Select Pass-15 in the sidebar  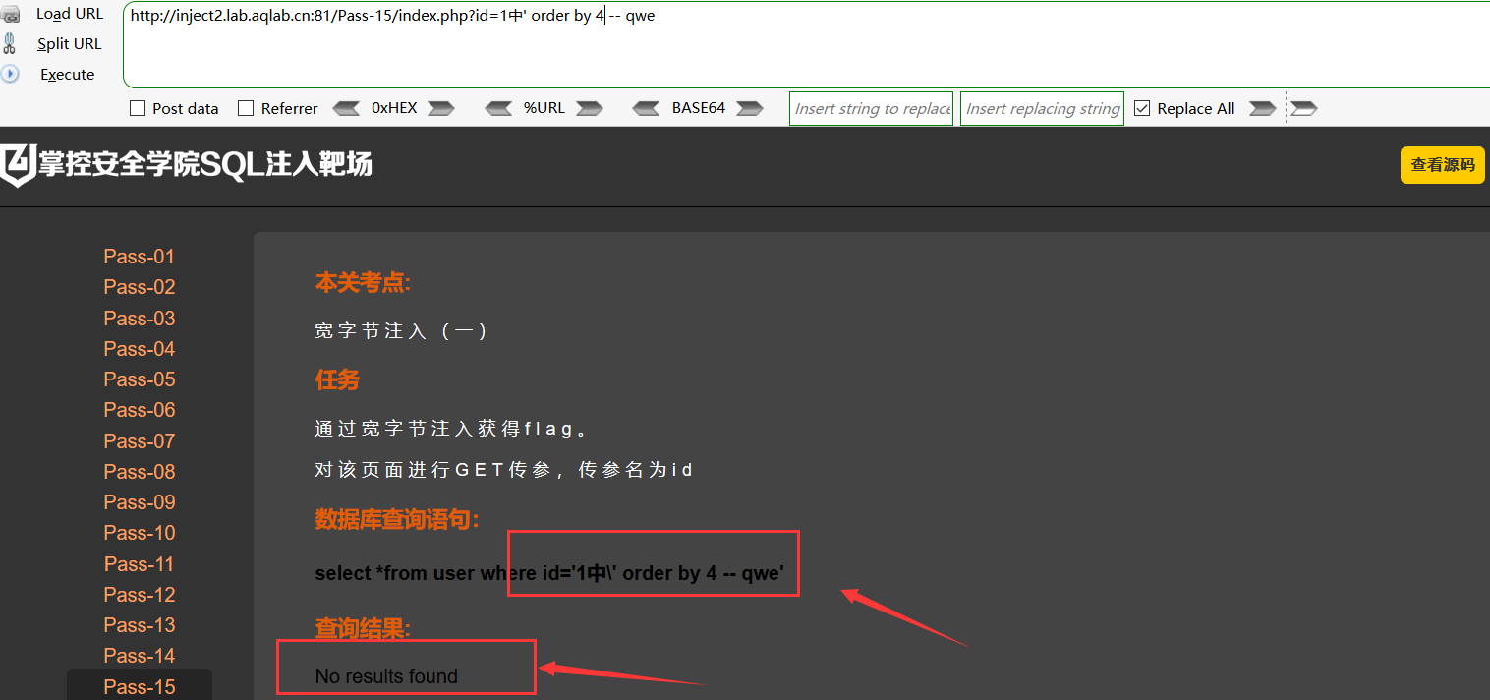pyautogui.click(x=139, y=687)
